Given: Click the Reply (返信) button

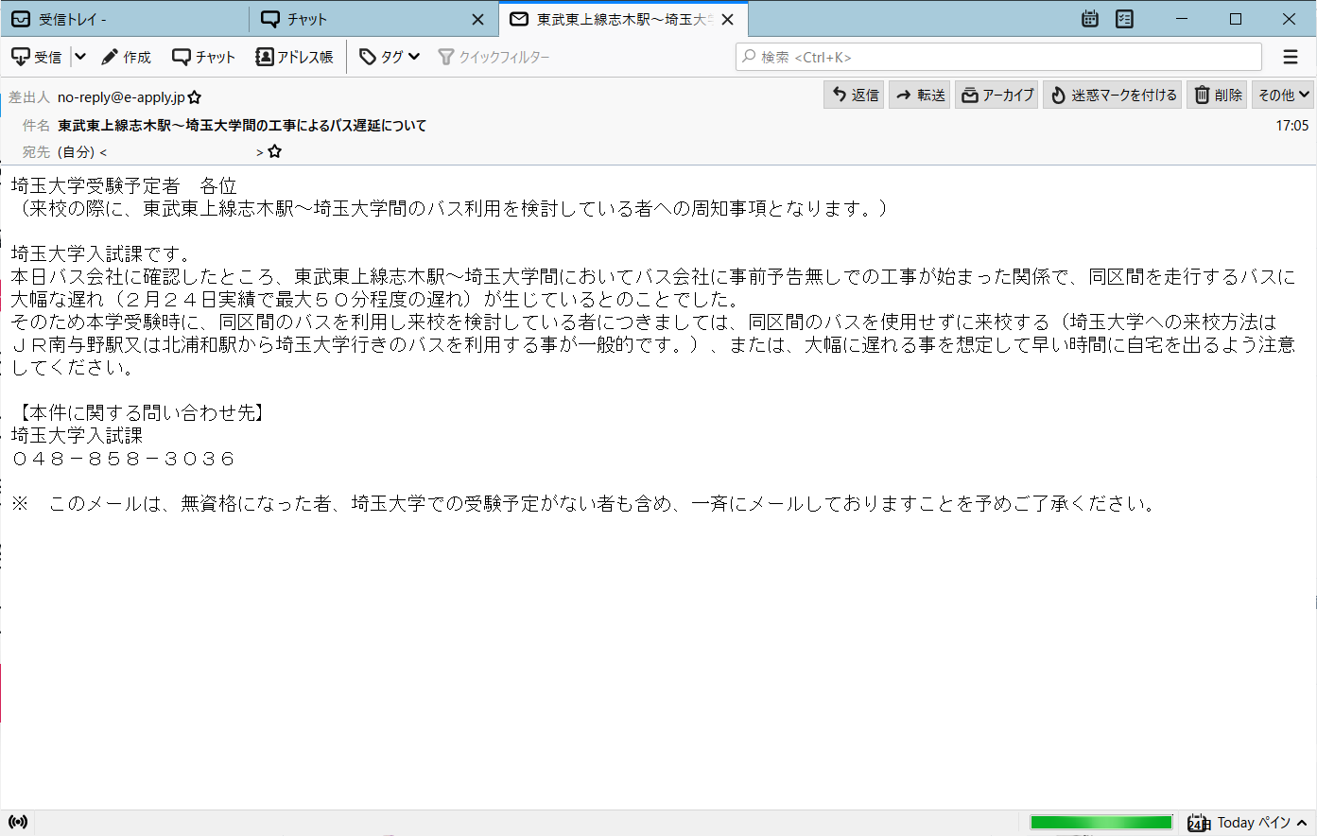Looking at the screenshot, I should [x=855, y=95].
